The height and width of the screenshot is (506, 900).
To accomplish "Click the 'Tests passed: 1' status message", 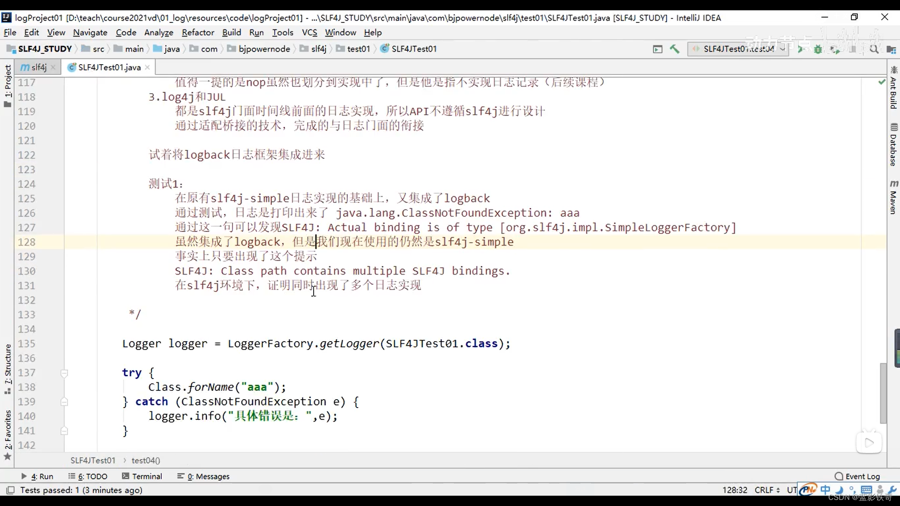I will click(81, 490).
